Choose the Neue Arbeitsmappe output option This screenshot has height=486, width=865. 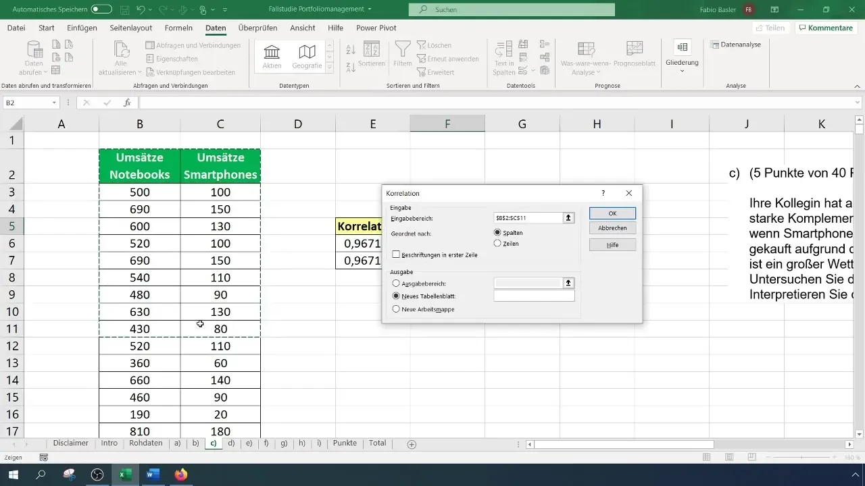[396, 308]
